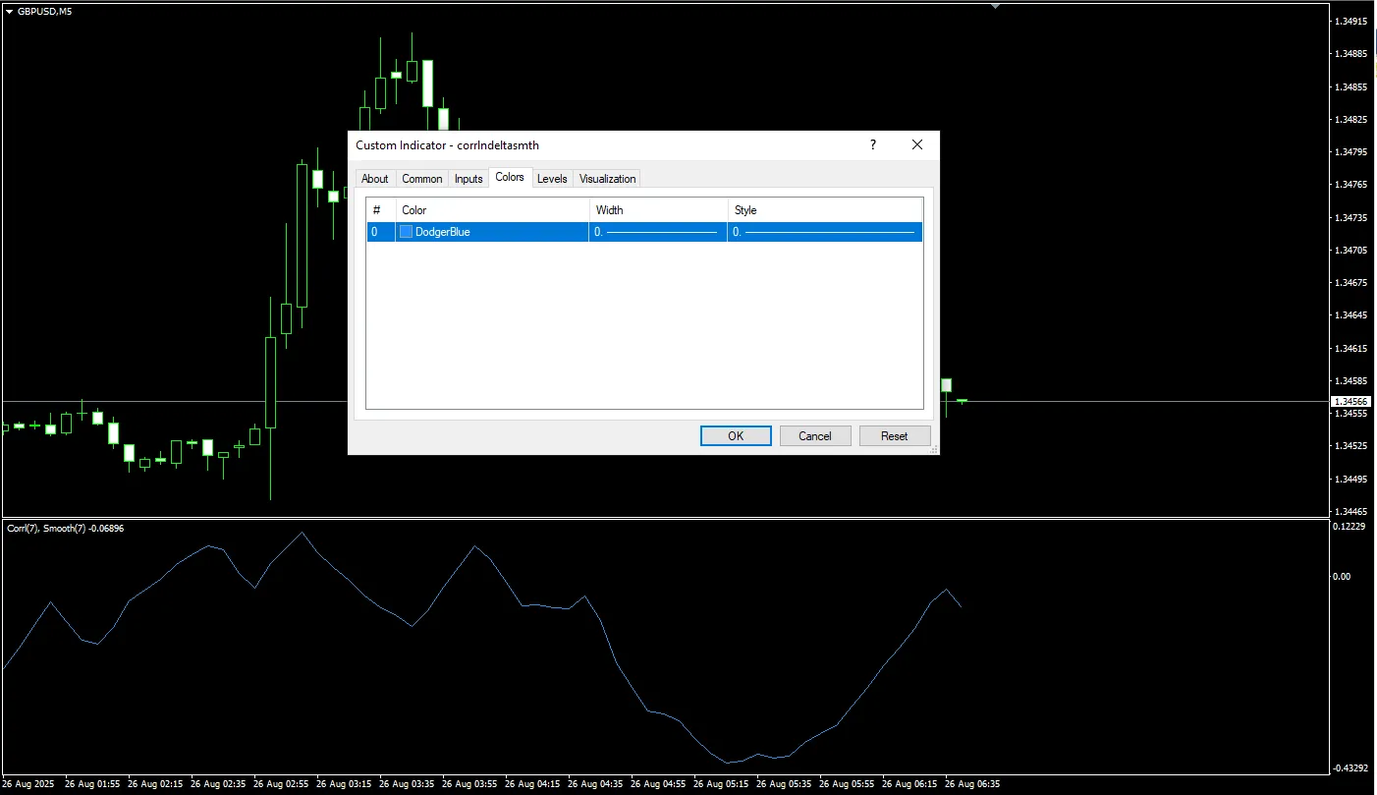Viewport: 1377px width, 795px height.
Task: Click the dialog resize grip corner
Action: [x=934, y=449]
